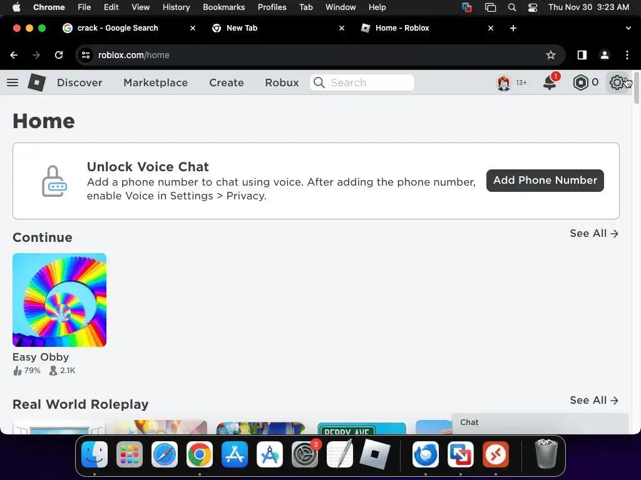
Task: Click the Robux balance hexagon icon
Action: [580, 82]
